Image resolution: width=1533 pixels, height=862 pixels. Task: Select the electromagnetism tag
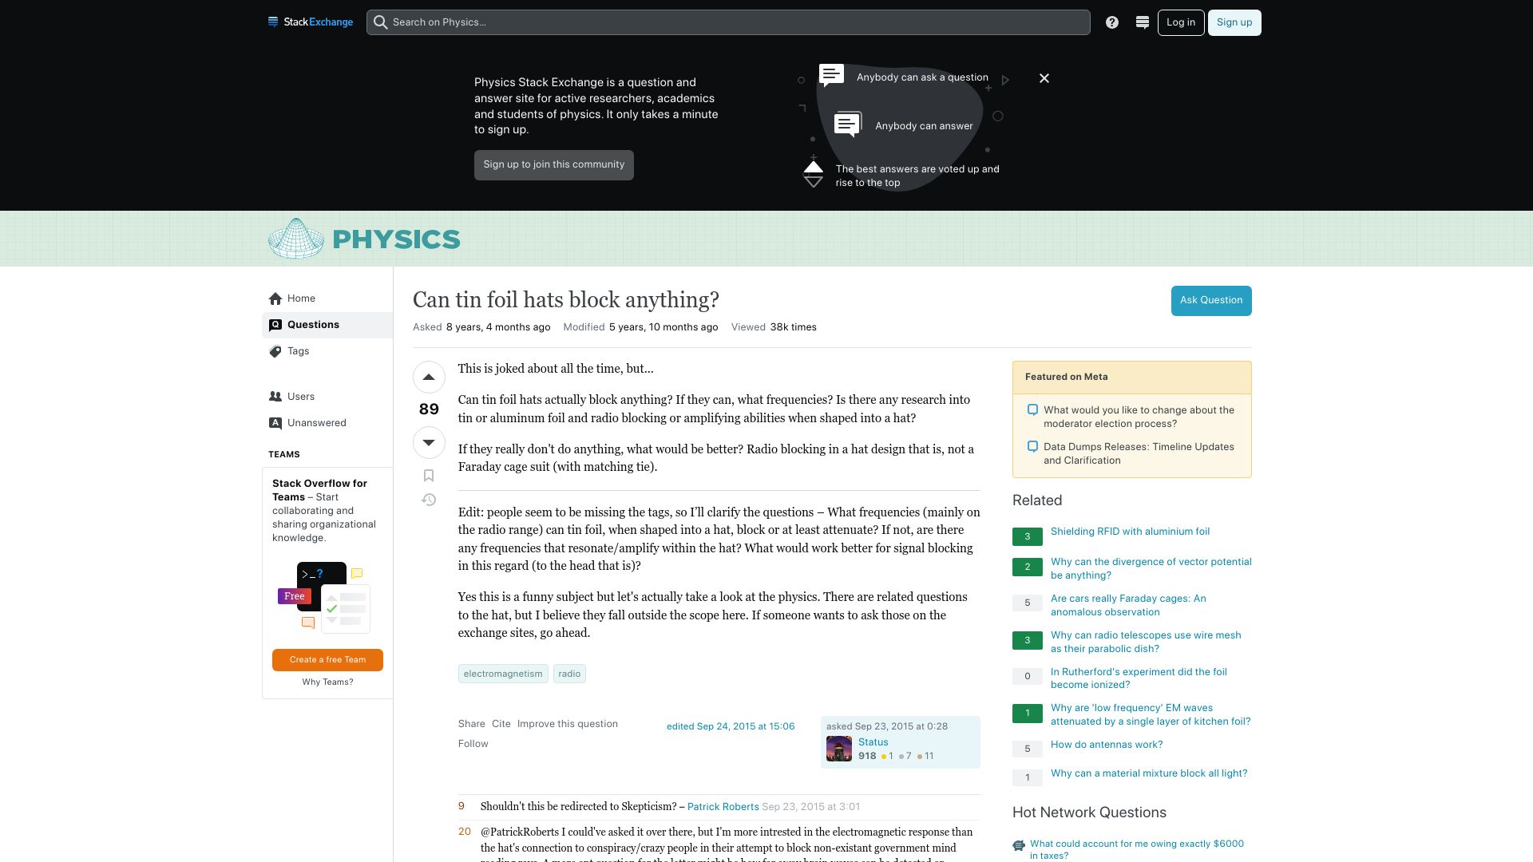click(x=503, y=674)
